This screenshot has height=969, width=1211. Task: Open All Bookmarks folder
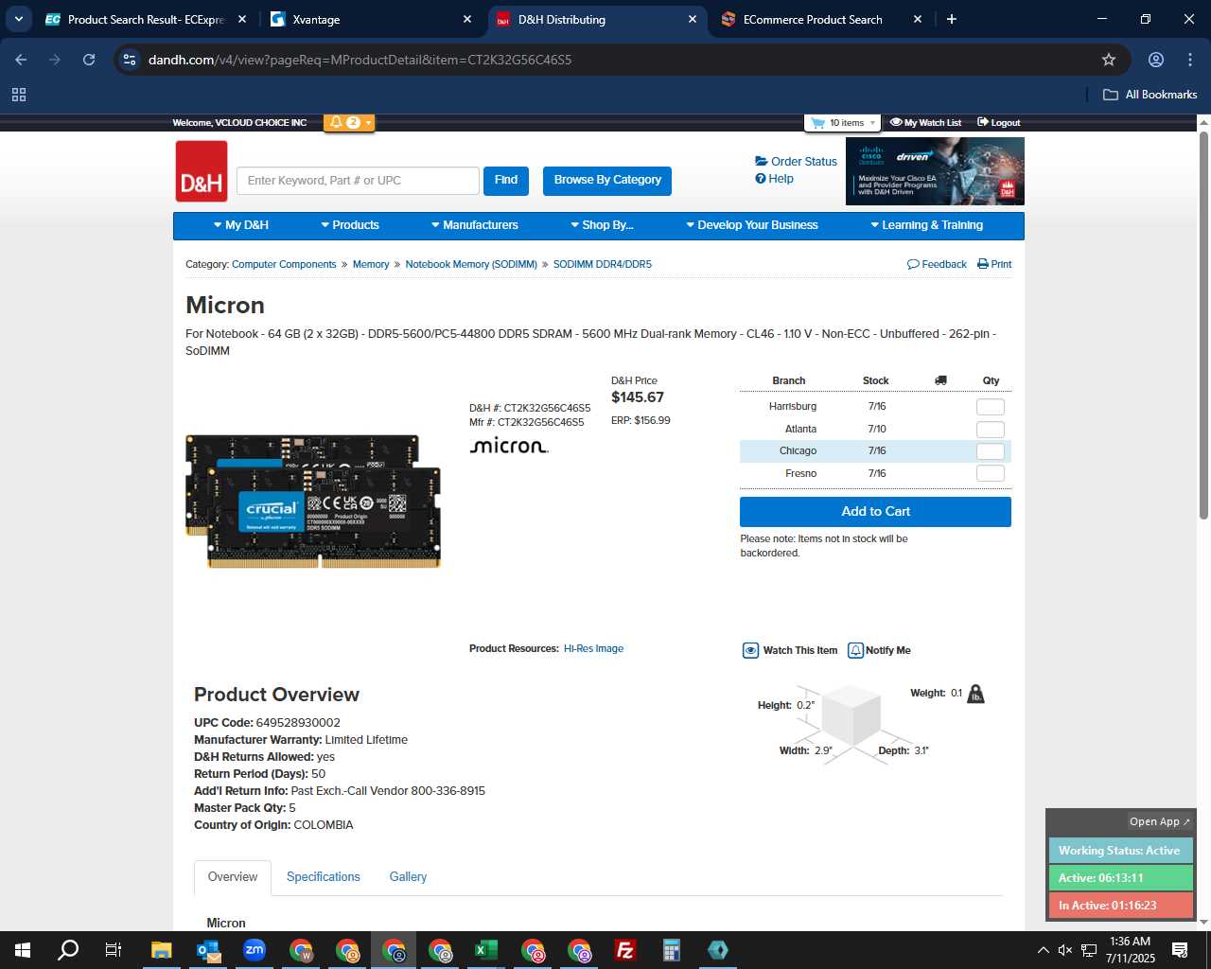tap(1150, 95)
